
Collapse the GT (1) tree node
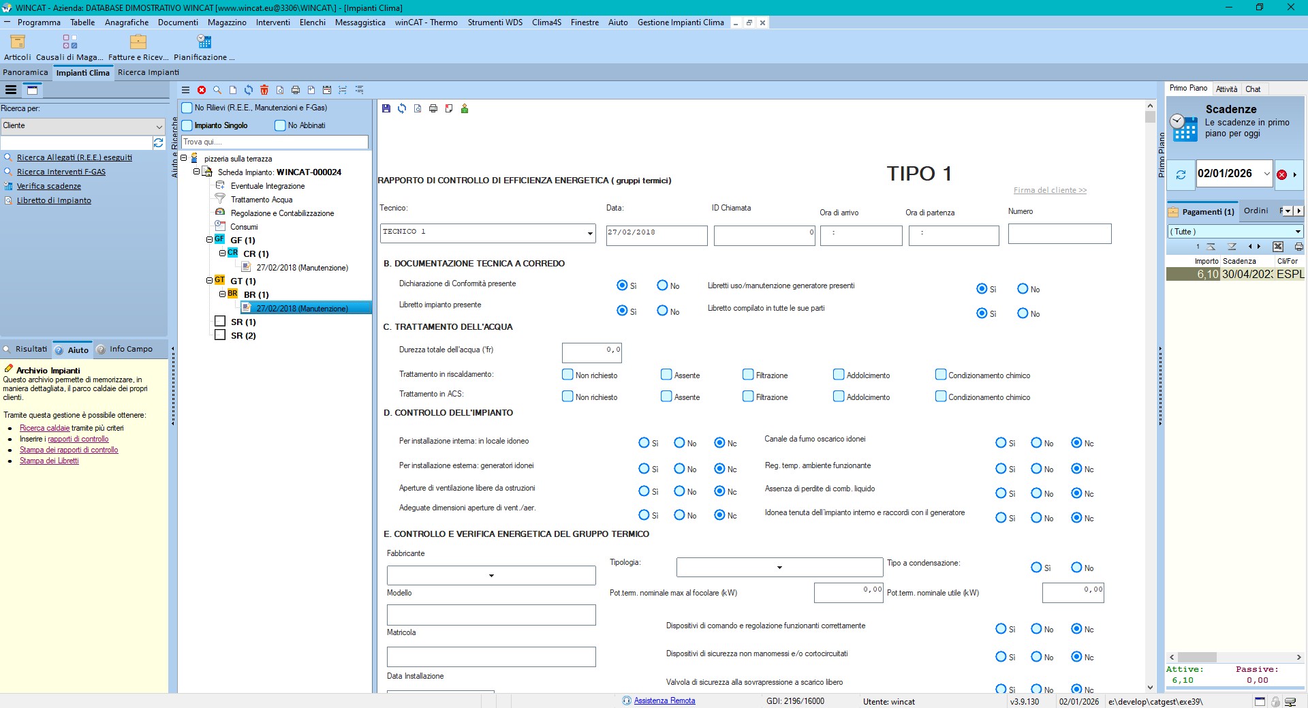click(210, 281)
